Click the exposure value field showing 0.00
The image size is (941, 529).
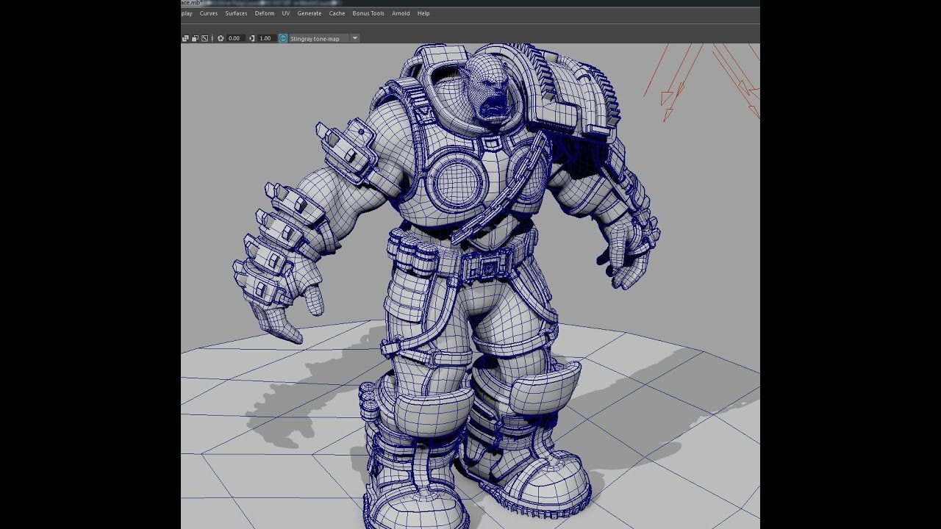(235, 38)
